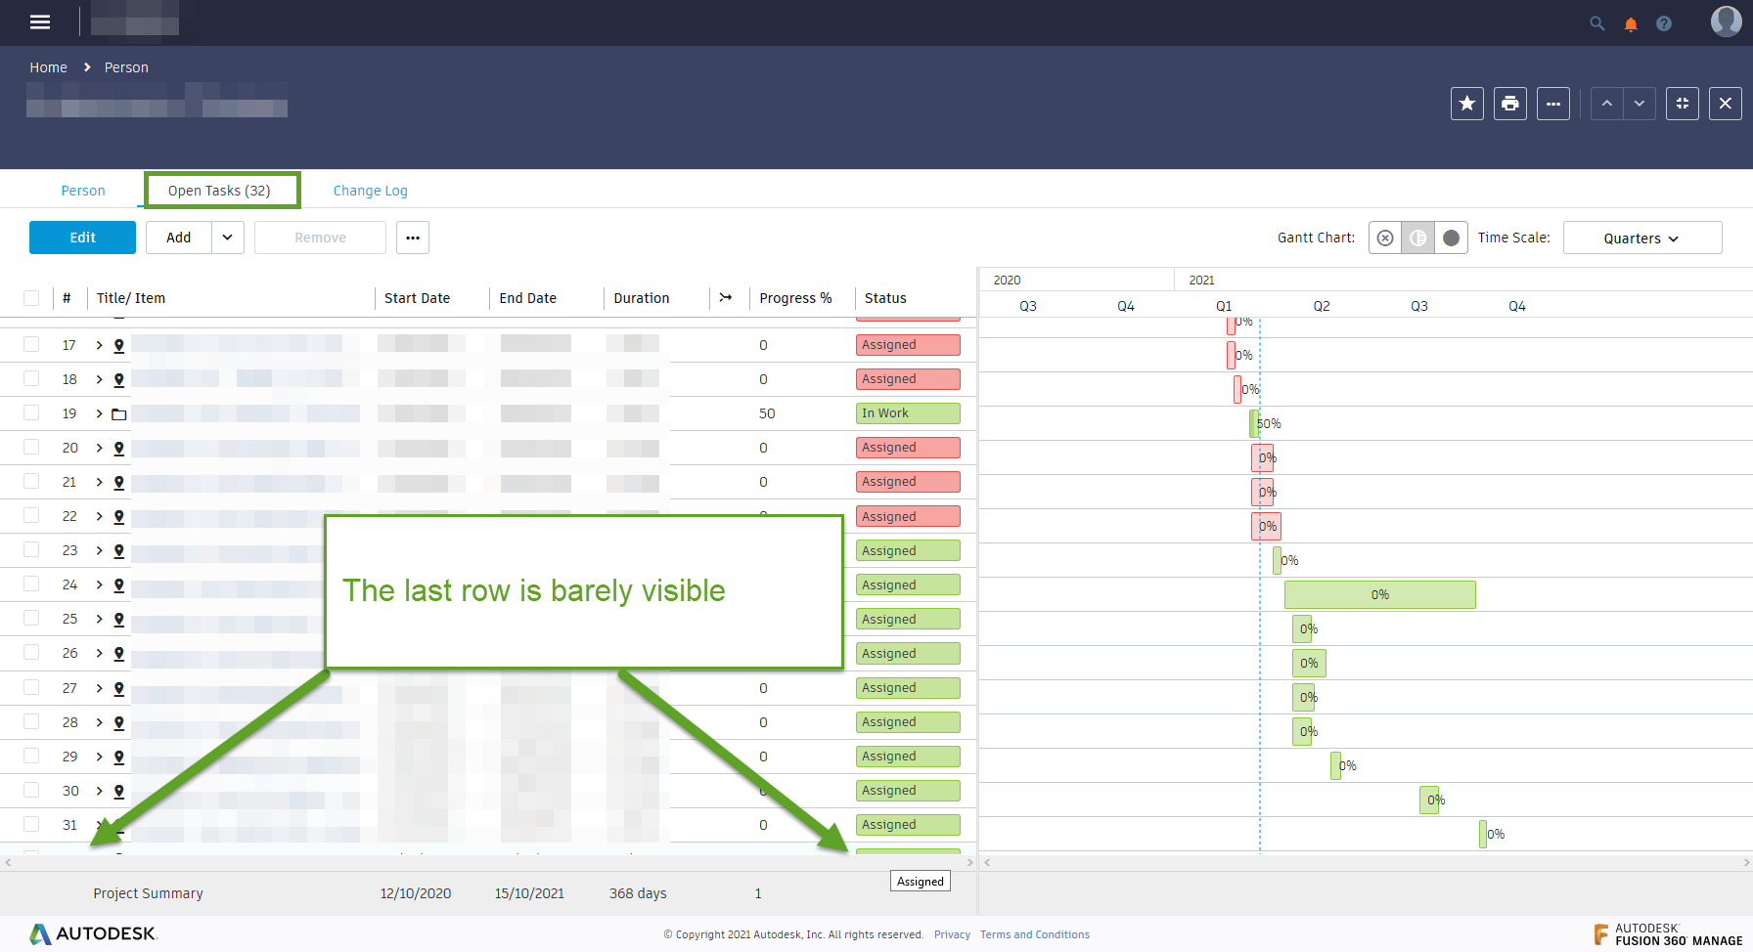Open Terms and Conditions link
This screenshot has width=1753, height=952.
point(1035,934)
